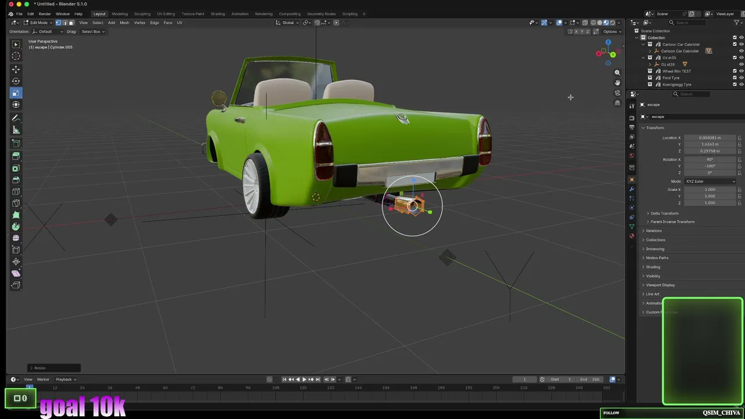
Task: Switch to the Sculpting workspace tab
Action: tap(142, 14)
